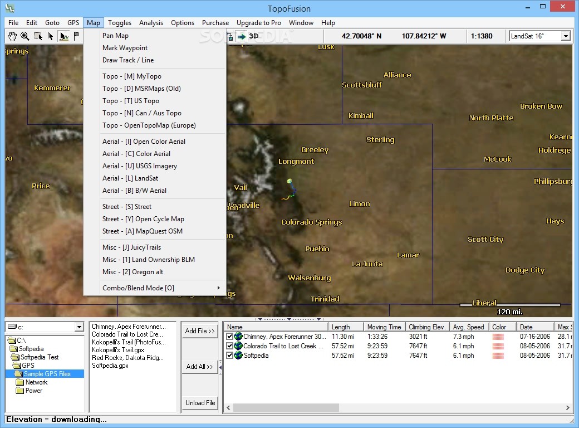The image size is (579, 428).
Task: Open the Options menu
Action: [x=183, y=22]
